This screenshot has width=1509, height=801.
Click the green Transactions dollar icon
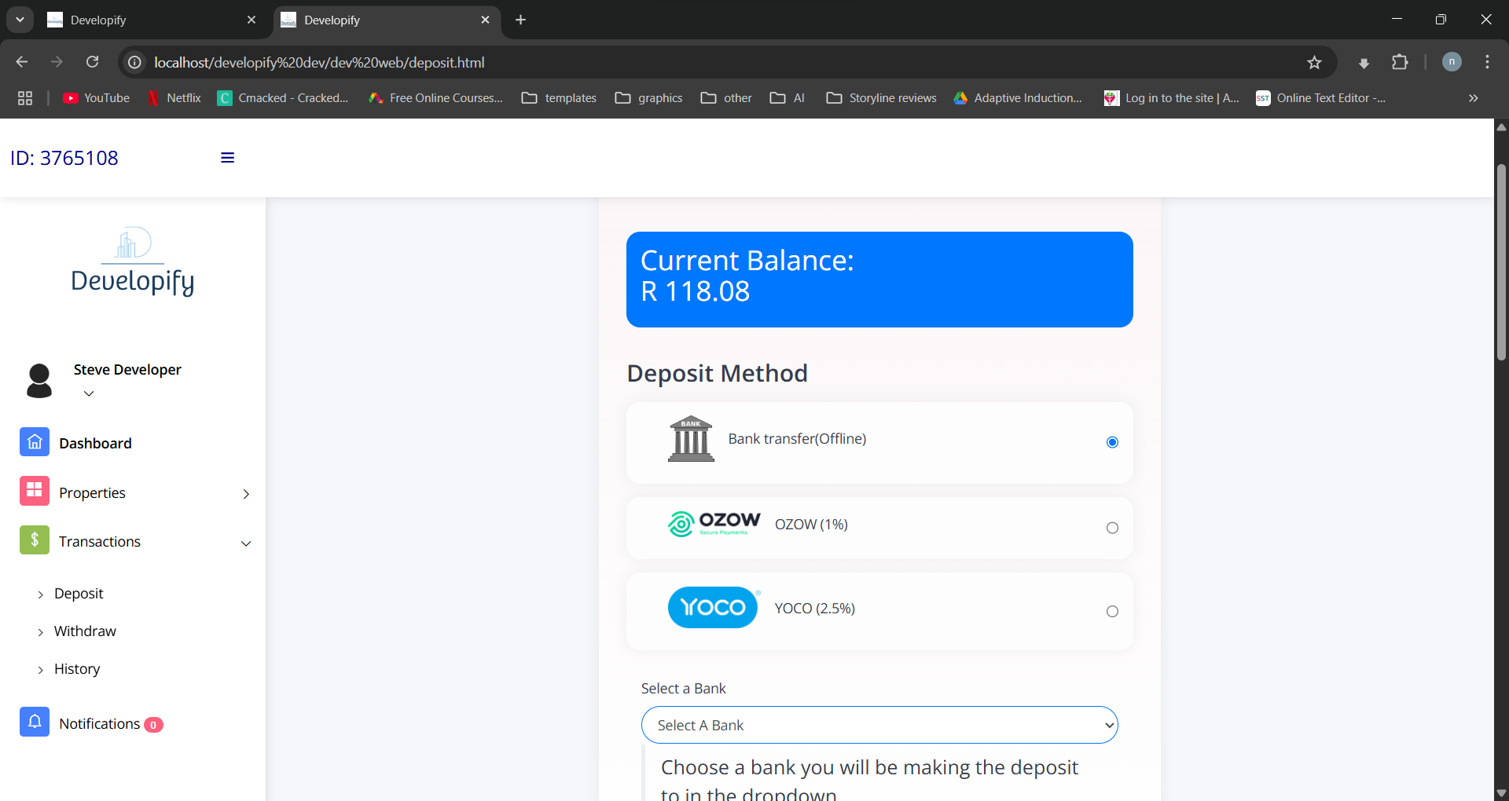(35, 540)
